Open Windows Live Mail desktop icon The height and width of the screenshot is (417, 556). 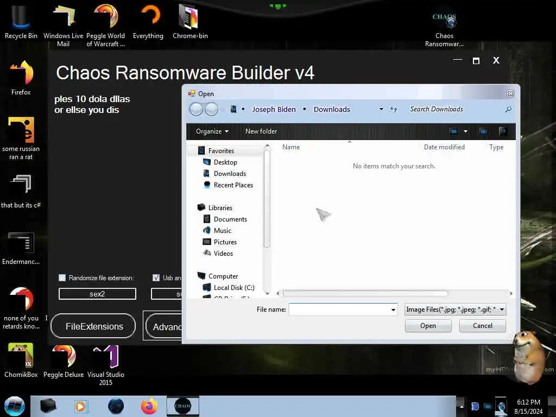63,25
